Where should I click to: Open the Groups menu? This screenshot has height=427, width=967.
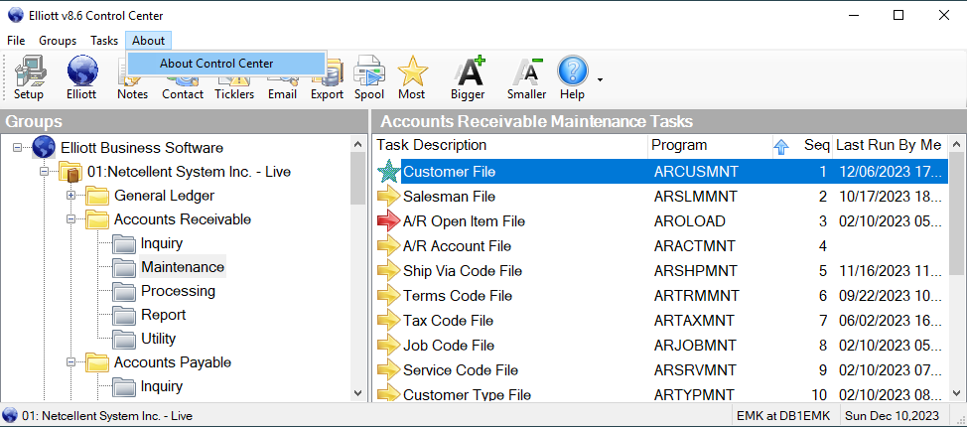(58, 41)
